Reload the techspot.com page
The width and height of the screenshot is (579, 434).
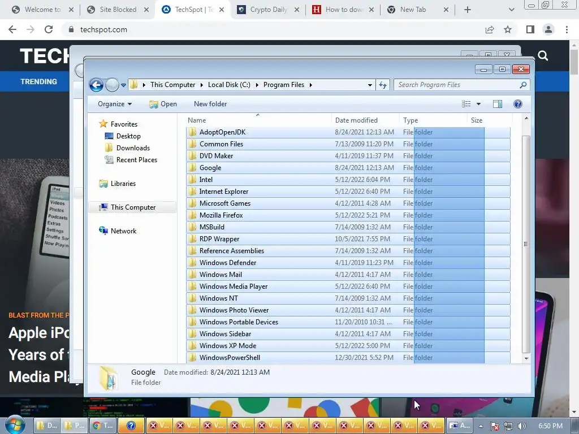tap(49, 29)
